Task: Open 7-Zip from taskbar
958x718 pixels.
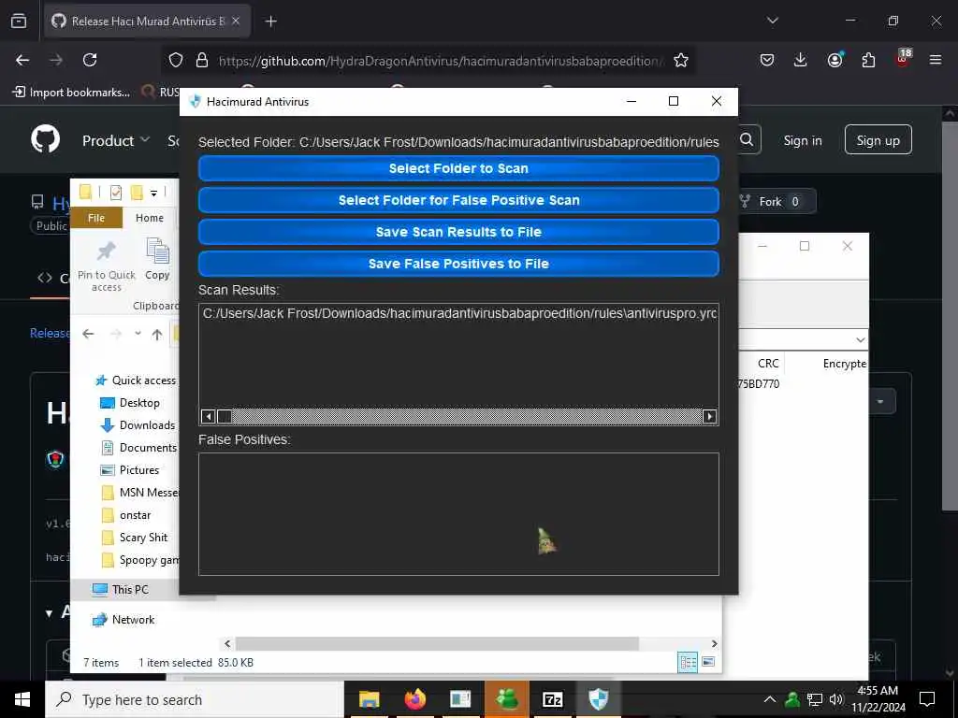Action: [x=552, y=699]
